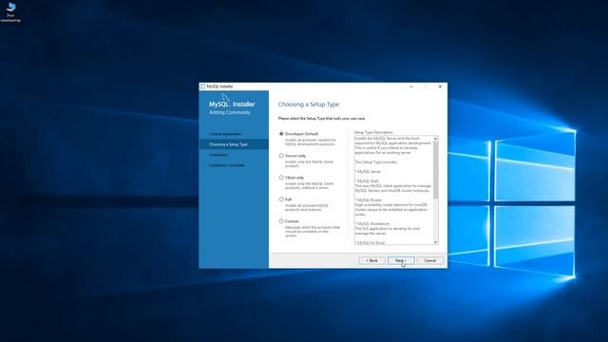Select the Server only radio button
The height and width of the screenshot is (342, 608).
coord(281,156)
